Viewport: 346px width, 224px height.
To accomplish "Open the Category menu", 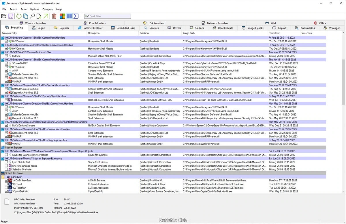I will (x=48, y=10).
